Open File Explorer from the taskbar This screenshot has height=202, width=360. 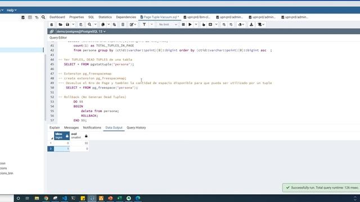pyautogui.click(x=37, y=198)
